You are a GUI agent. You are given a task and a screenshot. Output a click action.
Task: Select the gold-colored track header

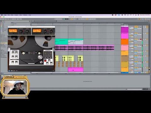(x=125, y=64)
